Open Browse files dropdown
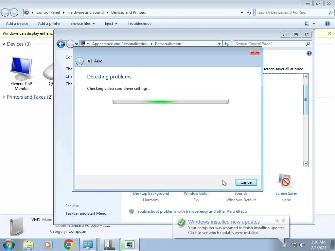This screenshot has height=251, width=335. coord(82,24)
